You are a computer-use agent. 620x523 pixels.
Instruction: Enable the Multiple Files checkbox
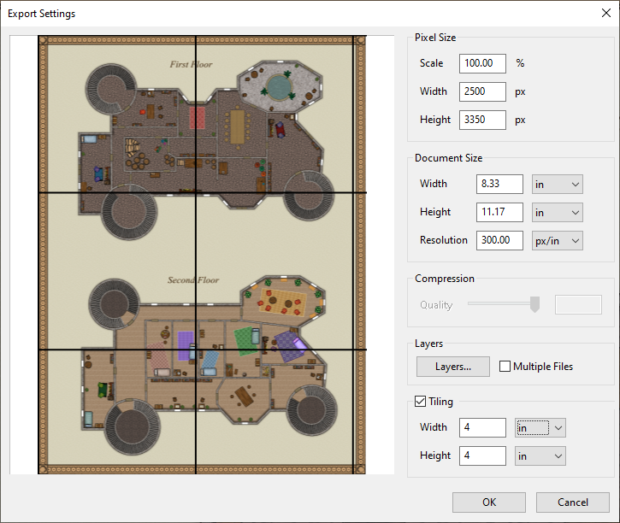[x=505, y=367]
